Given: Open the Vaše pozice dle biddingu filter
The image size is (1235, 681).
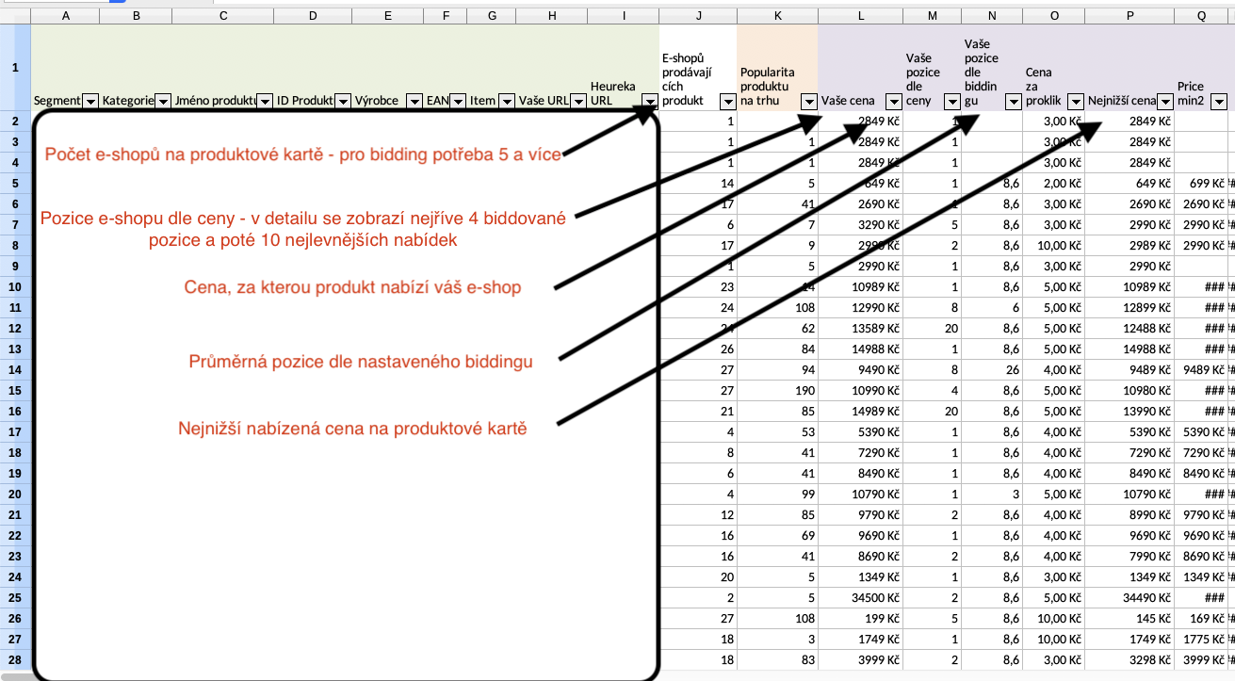Looking at the screenshot, I should point(1014,101).
